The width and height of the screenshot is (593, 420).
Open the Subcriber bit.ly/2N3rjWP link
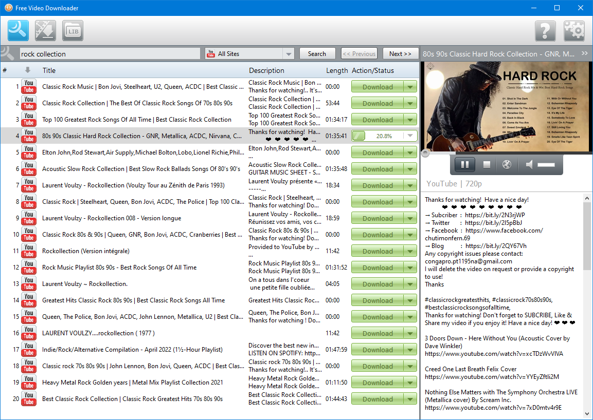tap(495, 215)
